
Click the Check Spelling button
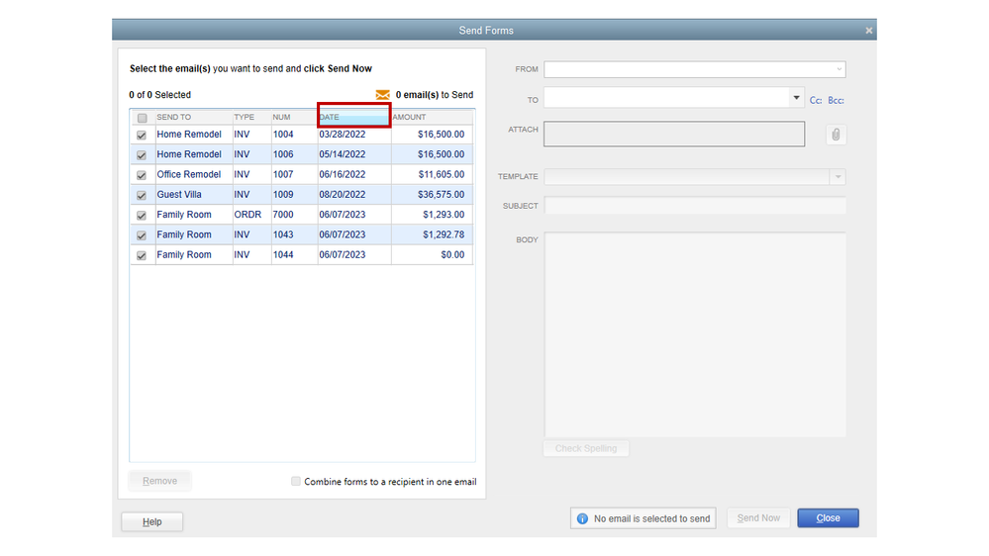click(586, 449)
